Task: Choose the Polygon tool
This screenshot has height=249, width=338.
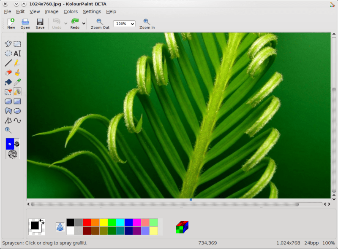Action: coord(8,110)
